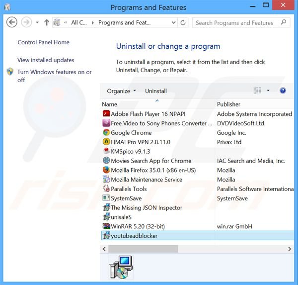This screenshot has height=285, width=298.
Task: Select WinRAR 5.20 (32-bit) entry
Action: (x=138, y=226)
